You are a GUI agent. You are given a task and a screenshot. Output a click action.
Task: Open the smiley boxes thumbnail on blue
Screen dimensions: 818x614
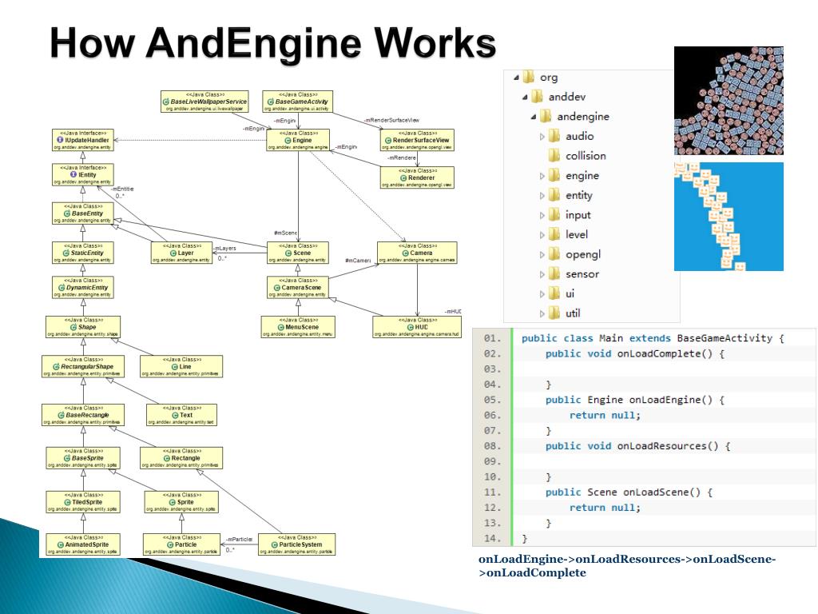[x=729, y=217]
